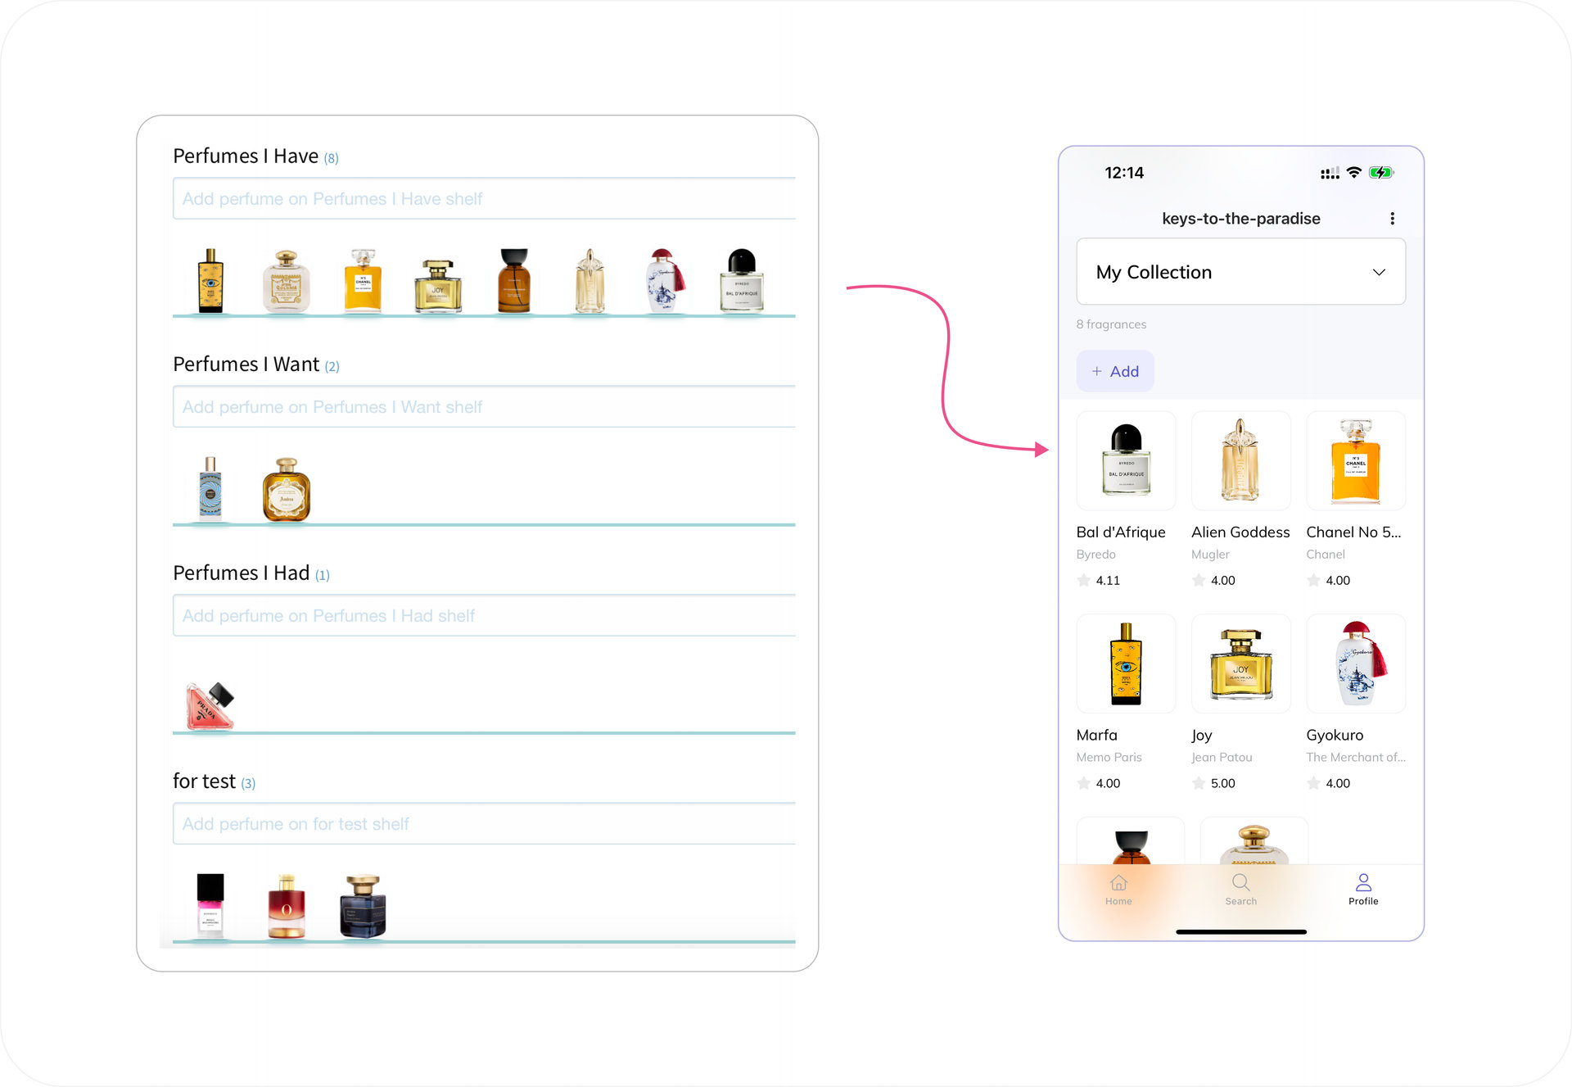The height and width of the screenshot is (1087, 1572).
Task: Click the Perfumes I Had input field
Action: (483, 616)
